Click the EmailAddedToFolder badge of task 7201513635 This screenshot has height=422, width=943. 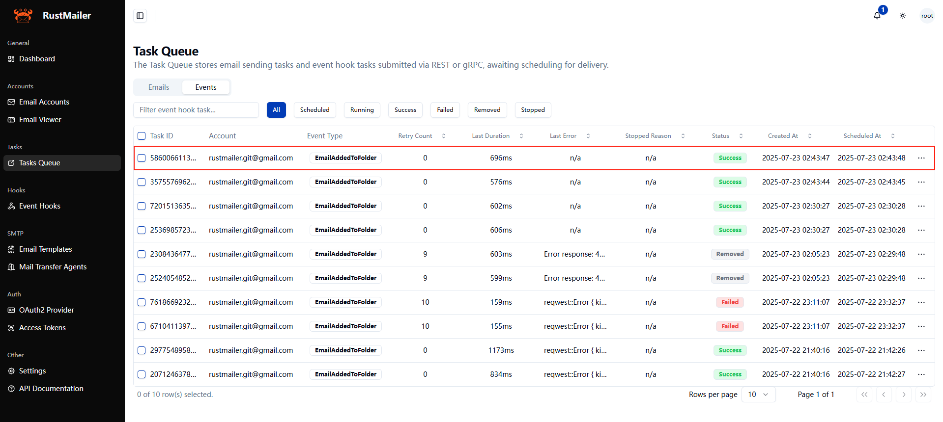coord(346,206)
